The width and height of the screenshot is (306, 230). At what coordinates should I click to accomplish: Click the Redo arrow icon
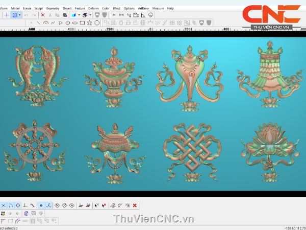click(34, 15)
